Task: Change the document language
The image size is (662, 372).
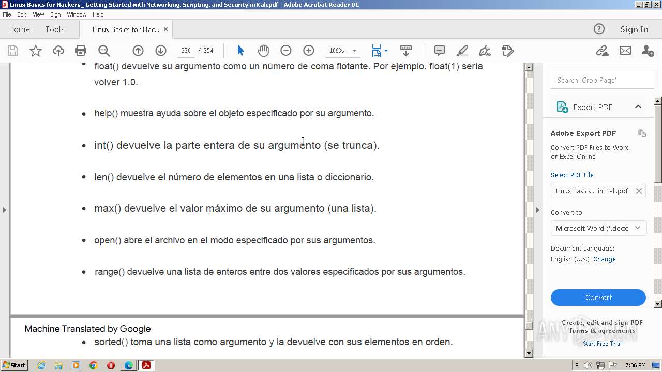Action: (x=604, y=259)
